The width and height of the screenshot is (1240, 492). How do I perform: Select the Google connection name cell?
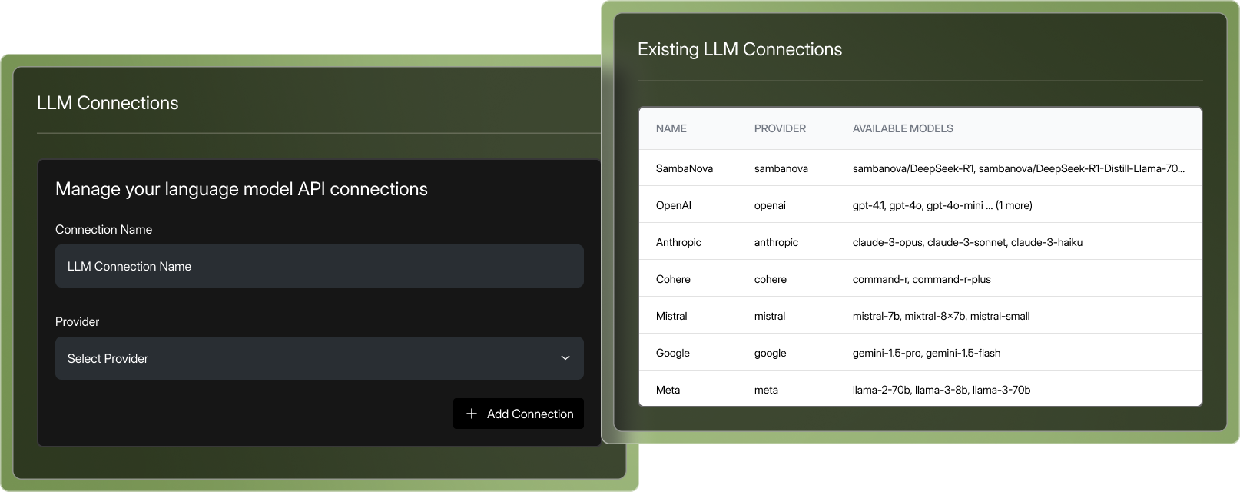(x=673, y=353)
